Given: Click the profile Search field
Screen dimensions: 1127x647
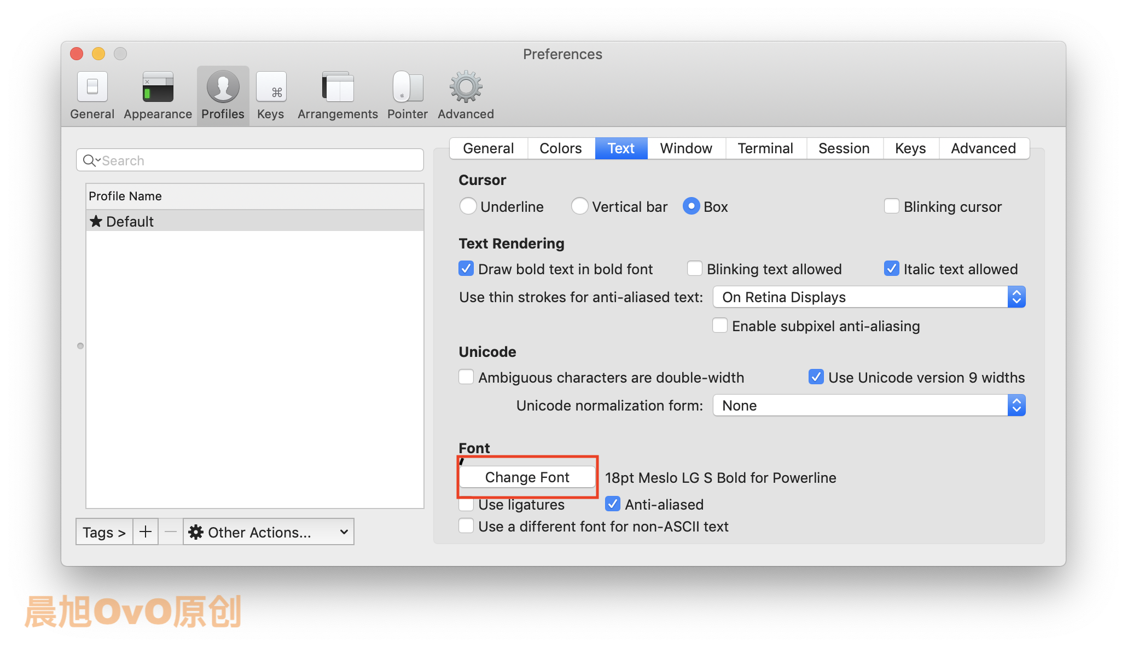Looking at the screenshot, I should tap(250, 160).
